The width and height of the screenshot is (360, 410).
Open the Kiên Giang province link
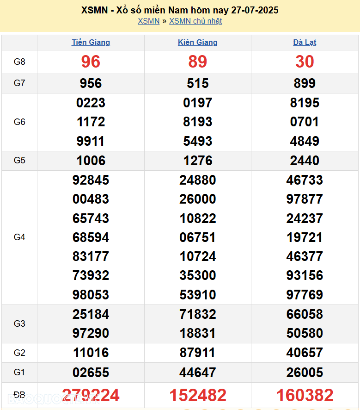click(x=197, y=42)
